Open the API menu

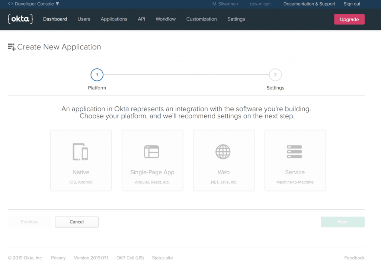[x=141, y=19]
